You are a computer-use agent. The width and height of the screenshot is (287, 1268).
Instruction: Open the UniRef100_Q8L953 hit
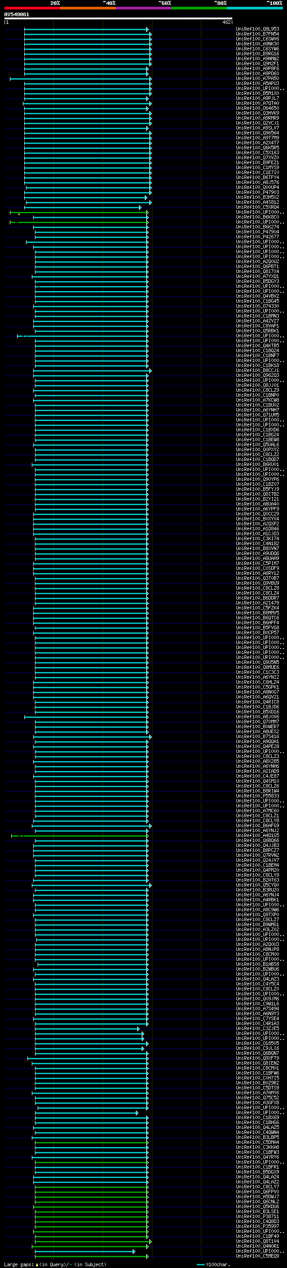[257, 29]
